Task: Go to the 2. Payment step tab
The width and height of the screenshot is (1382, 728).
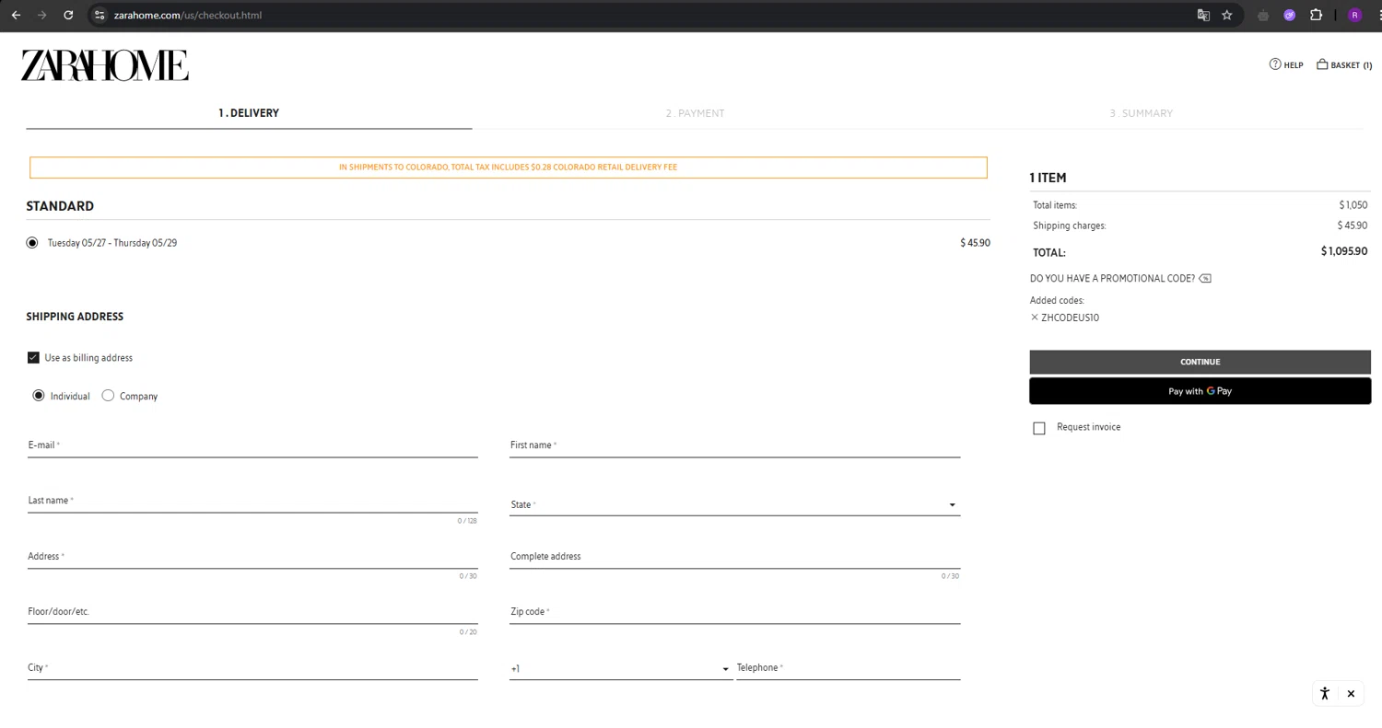Action: pyautogui.click(x=695, y=113)
